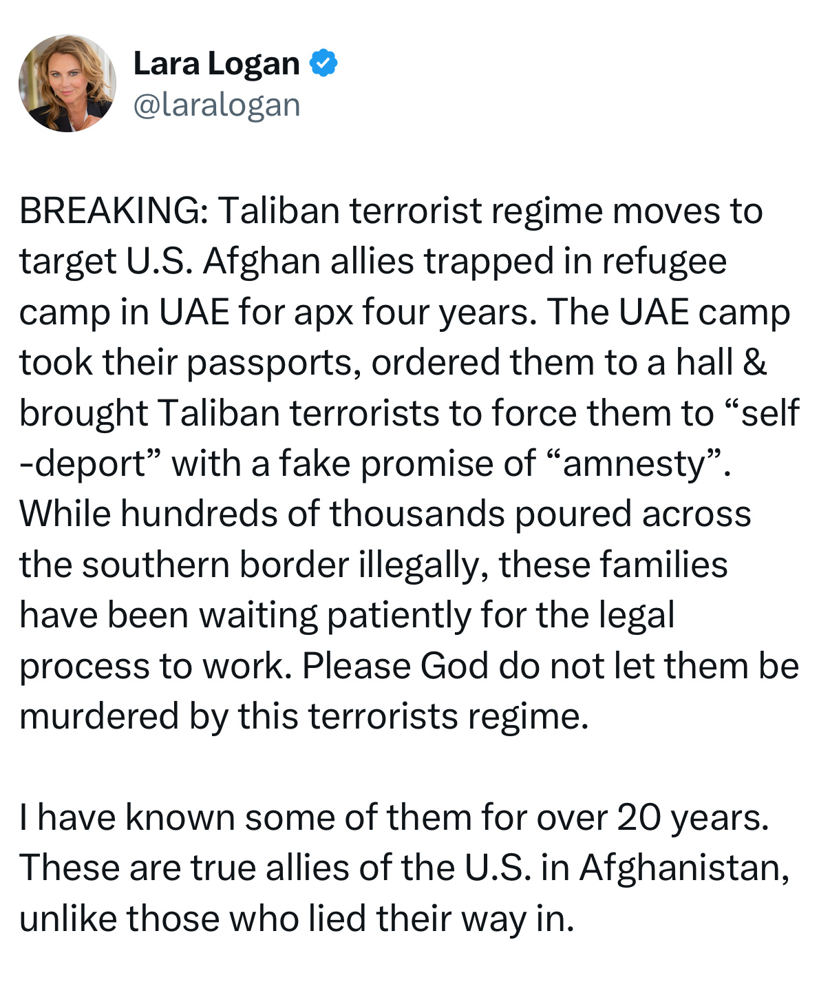The width and height of the screenshot is (830, 982).
Task: Click the line 'These are true allies of the U.S.'
Action: (x=405, y=868)
